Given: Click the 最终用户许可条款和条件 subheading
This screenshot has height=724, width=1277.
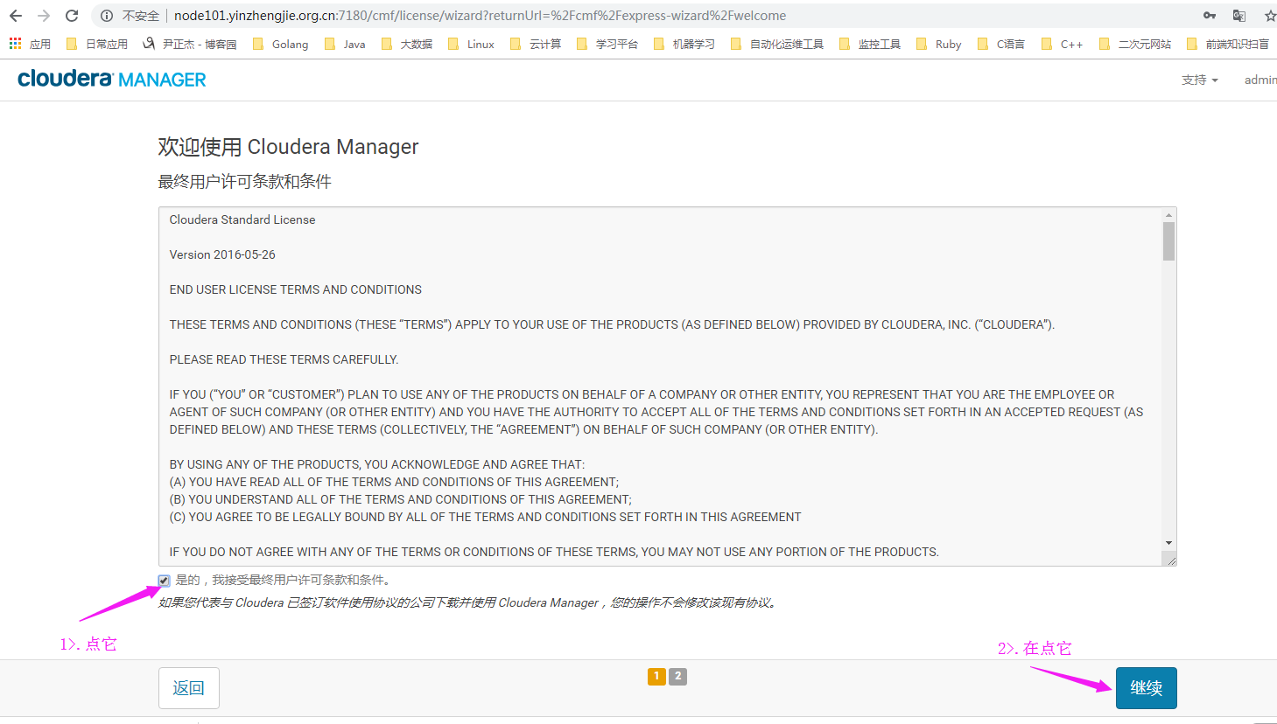Looking at the screenshot, I should (x=244, y=182).
